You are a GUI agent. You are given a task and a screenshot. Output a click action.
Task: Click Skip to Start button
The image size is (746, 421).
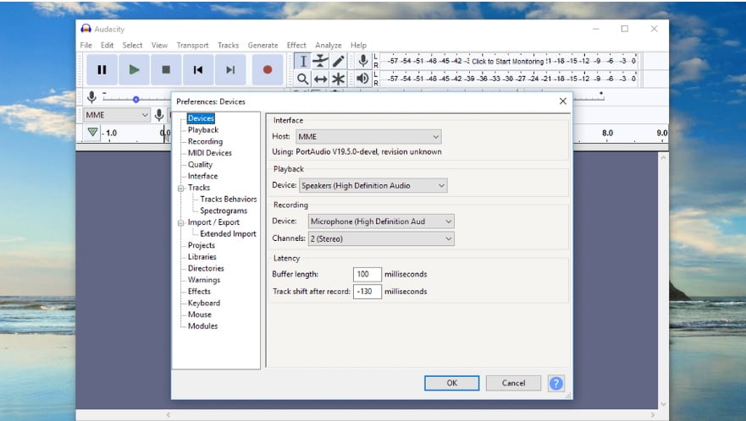click(198, 70)
